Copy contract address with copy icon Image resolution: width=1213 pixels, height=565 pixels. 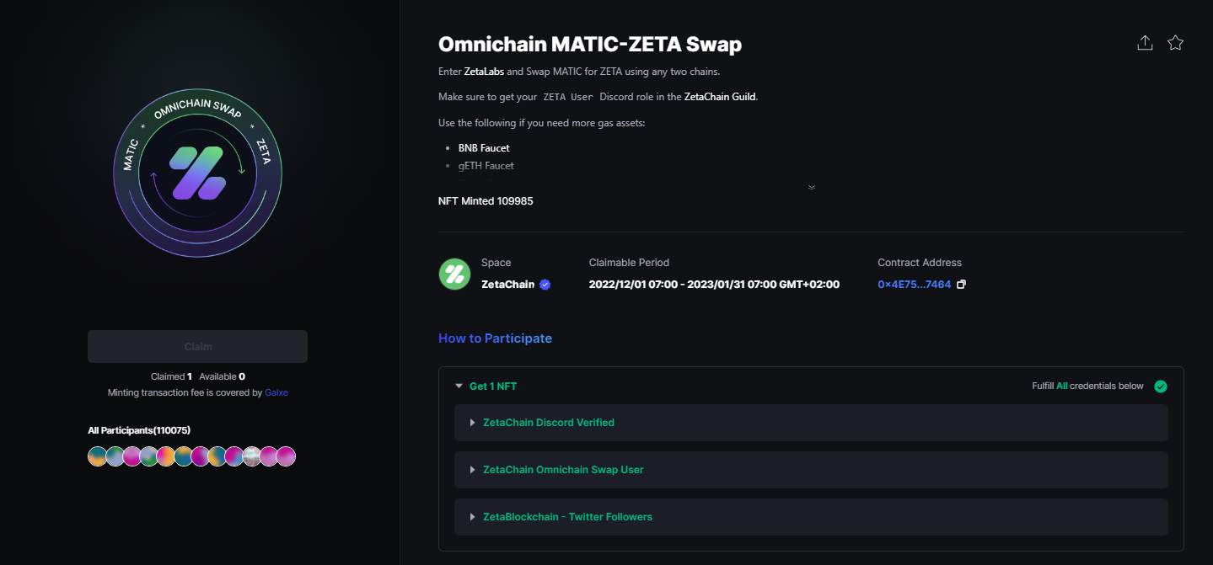(962, 285)
